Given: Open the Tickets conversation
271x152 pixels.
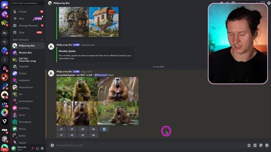Looking at the screenshot, I should coord(28,73).
